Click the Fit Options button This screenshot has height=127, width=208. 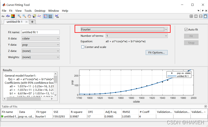point(157,52)
